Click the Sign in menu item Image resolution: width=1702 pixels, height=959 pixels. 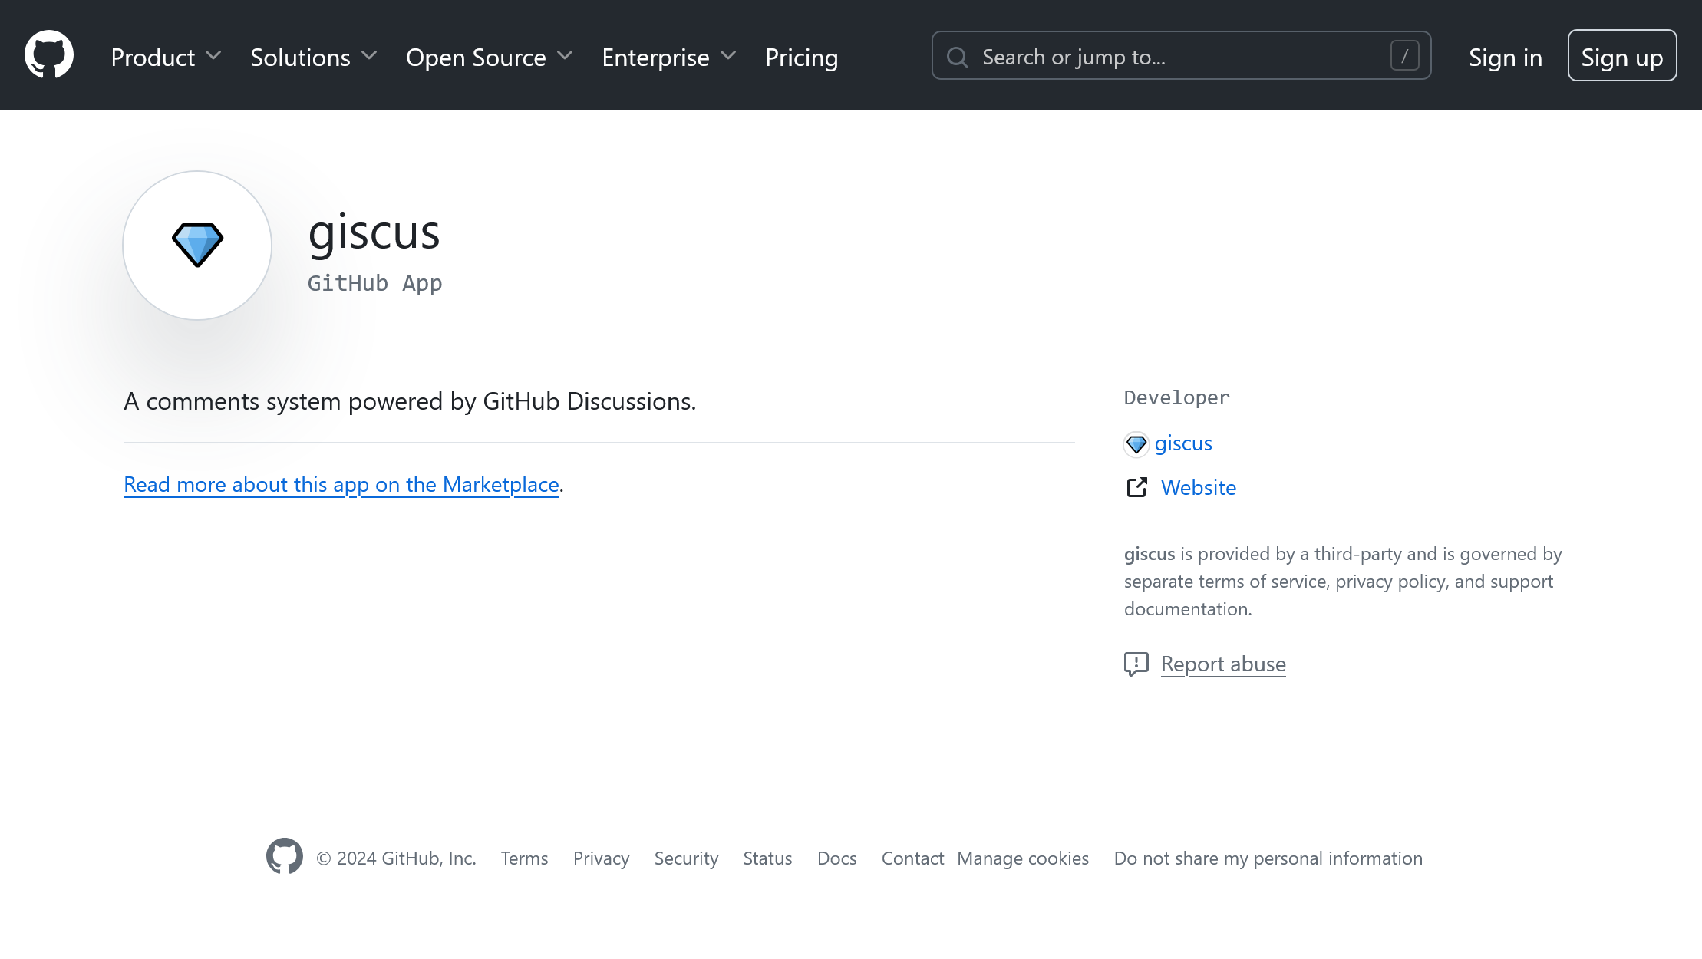(1506, 55)
